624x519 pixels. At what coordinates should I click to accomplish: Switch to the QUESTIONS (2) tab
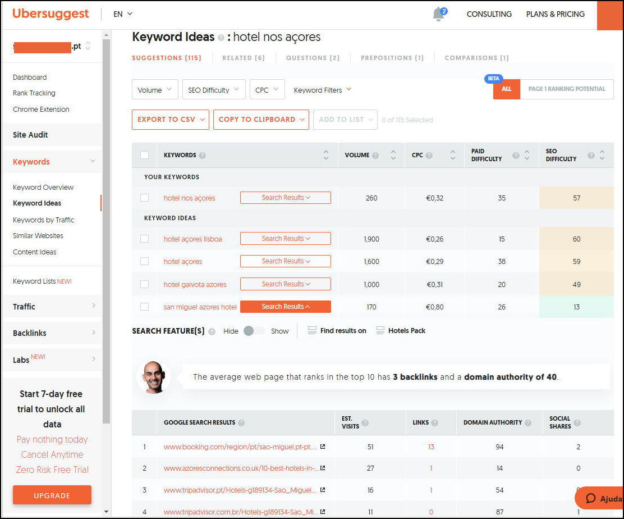click(313, 58)
